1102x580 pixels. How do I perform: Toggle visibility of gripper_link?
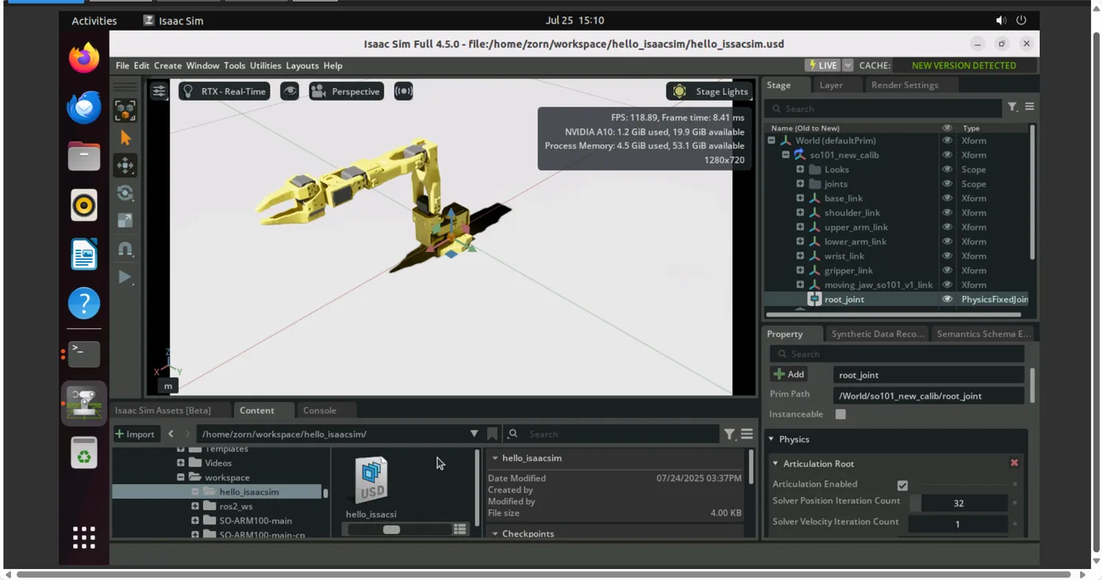tap(947, 271)
